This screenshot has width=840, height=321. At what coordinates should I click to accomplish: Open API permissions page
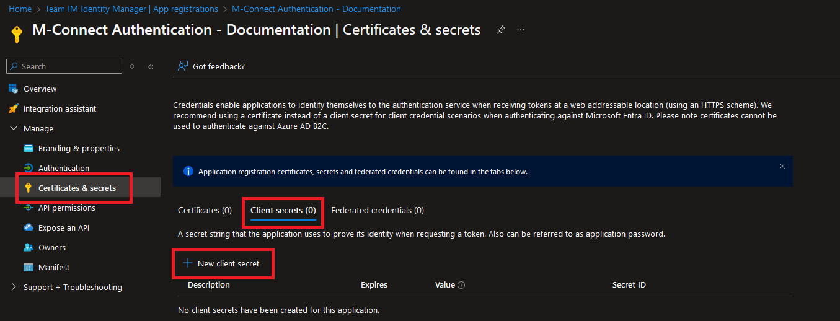click(x=67, y=208)
